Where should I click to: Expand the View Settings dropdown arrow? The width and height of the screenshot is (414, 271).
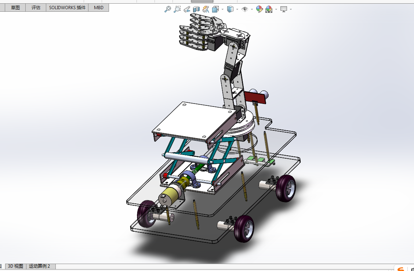click(x=291, y=9)
